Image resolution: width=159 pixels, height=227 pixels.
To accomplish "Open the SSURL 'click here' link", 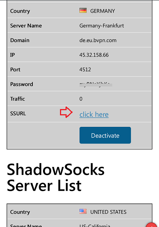I will pyautogui.click(x=94, y=115).
